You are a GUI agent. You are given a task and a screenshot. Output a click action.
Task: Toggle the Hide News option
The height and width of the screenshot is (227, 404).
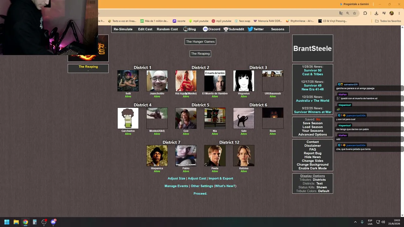tap(312, 157)
